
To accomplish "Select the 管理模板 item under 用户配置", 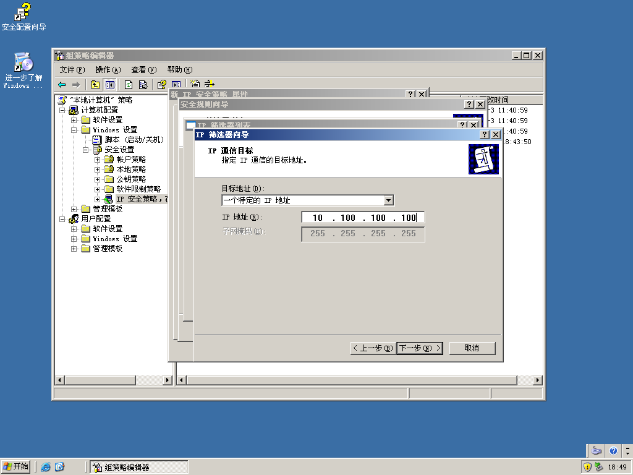I will tap(108, 249).
